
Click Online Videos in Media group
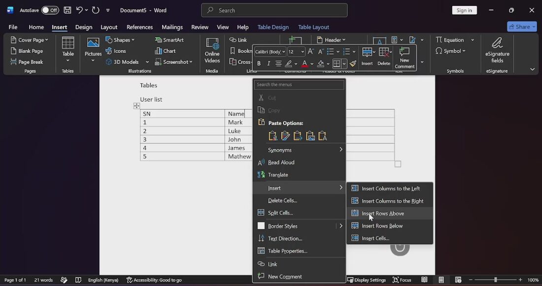pos(212,50)
